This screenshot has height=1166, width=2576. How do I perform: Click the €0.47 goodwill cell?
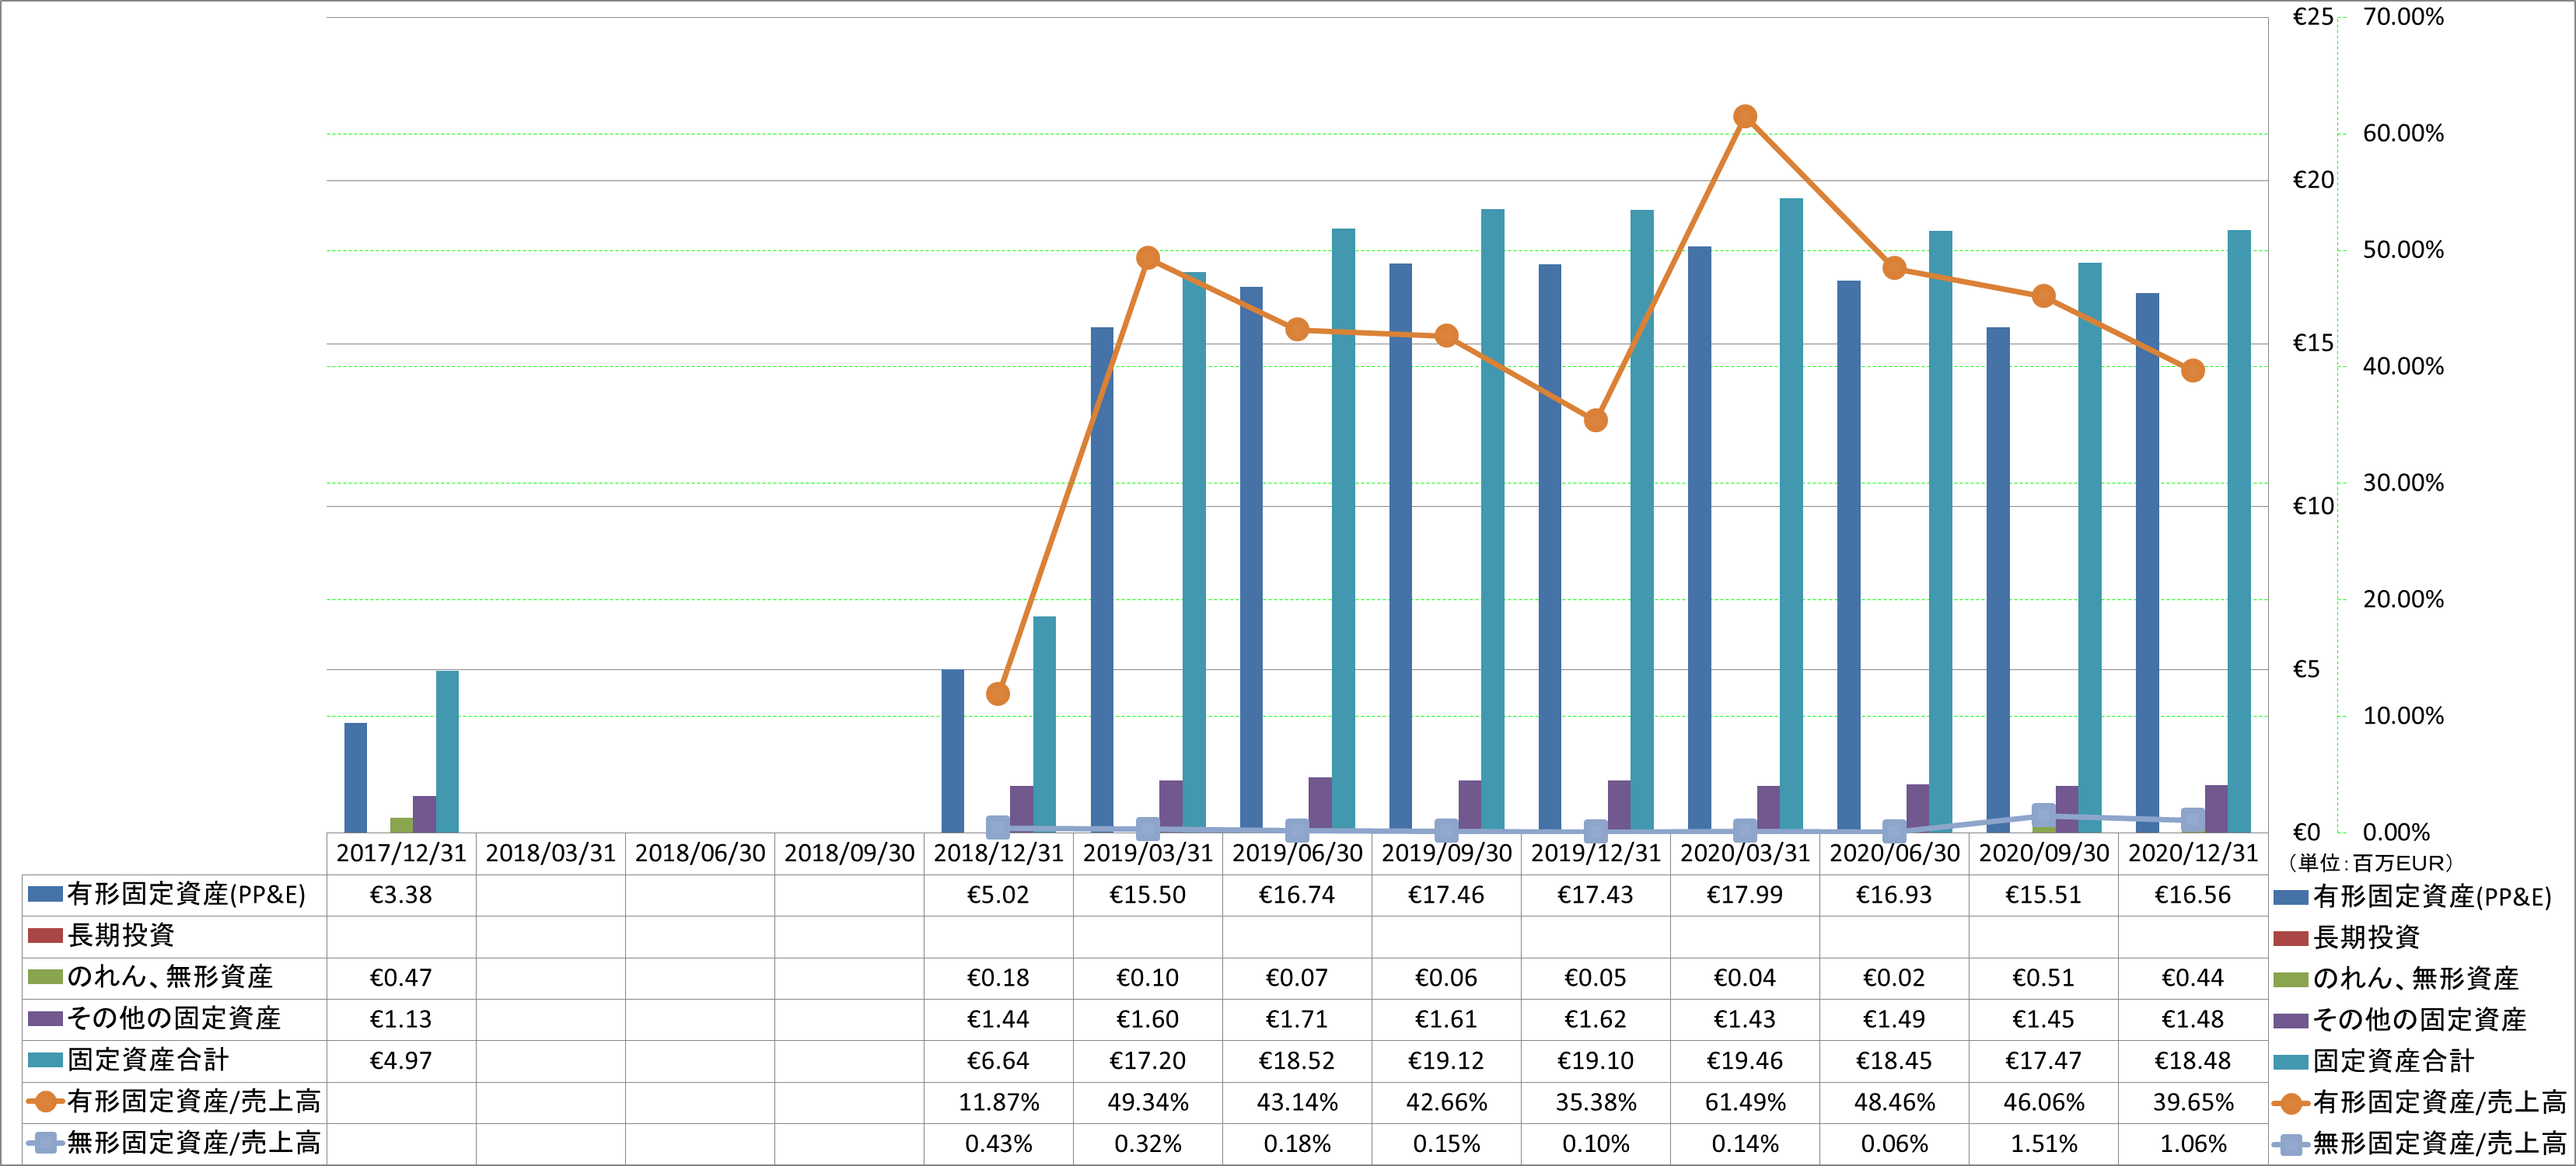click(x=401, y=978)
